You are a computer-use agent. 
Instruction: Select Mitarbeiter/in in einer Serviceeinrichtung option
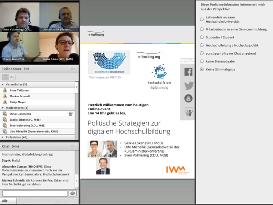[202, 29]
